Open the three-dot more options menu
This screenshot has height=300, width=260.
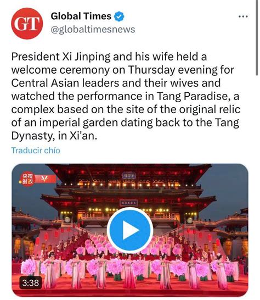coord(243,16)
